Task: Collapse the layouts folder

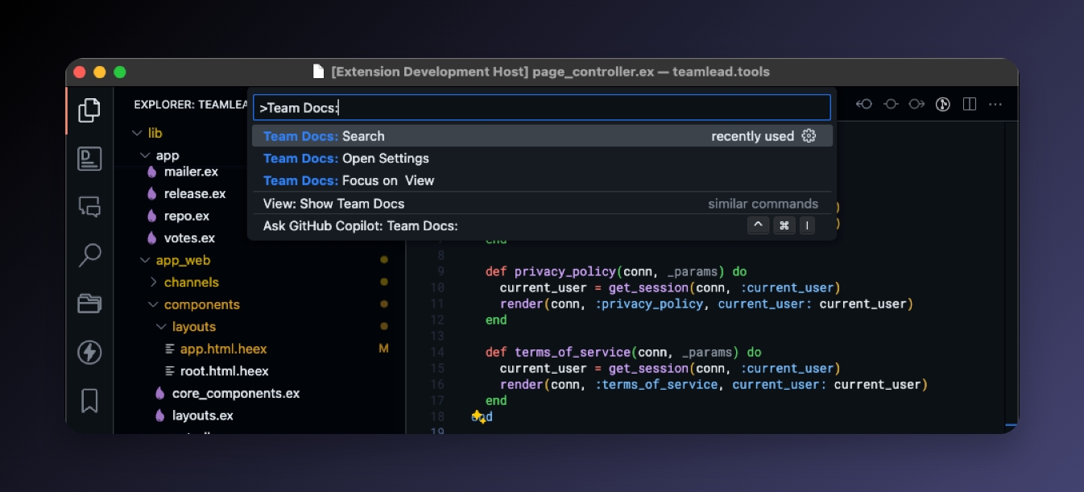Action: (x=161, y=327)
